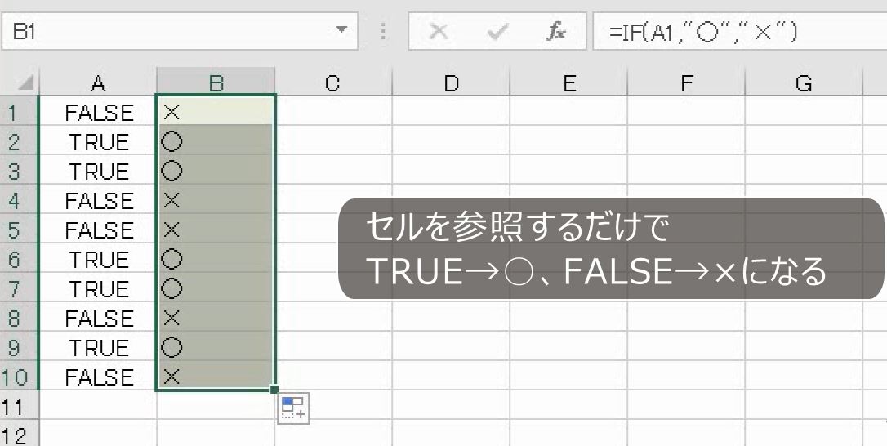Click cell A10 containing FALSE

pyautogui.click(x=98, y=375)
